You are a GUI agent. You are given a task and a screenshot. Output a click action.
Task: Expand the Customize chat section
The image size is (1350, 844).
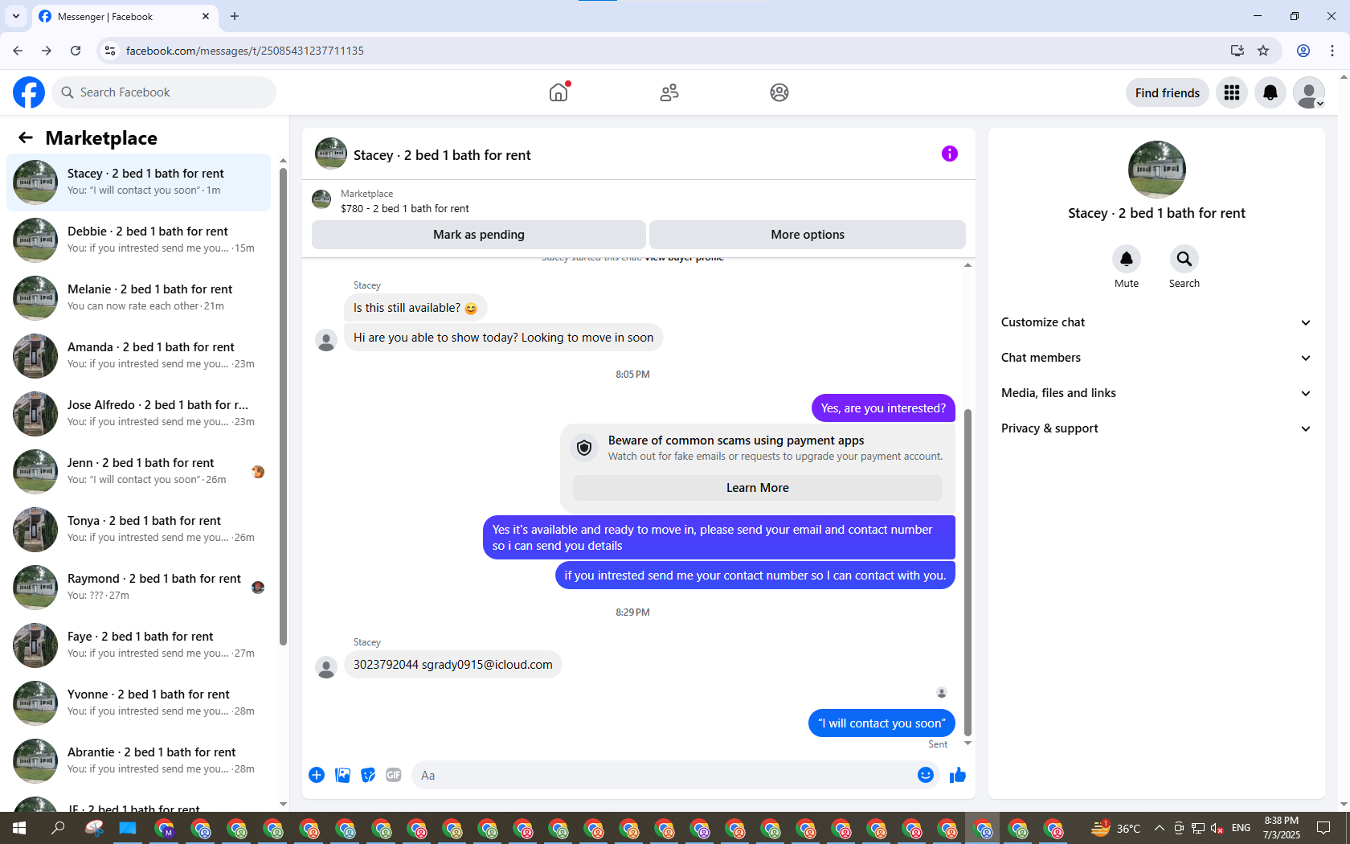pyautogui.click(x=1156, y=322)
